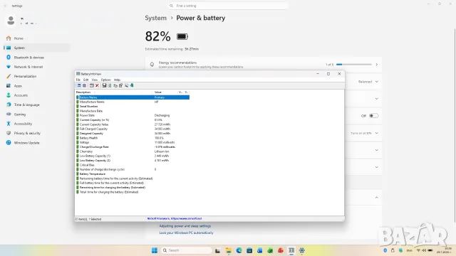Select the 'Battery Health' row
Viewport: 456px width, 256px height.
click(133, 138)
